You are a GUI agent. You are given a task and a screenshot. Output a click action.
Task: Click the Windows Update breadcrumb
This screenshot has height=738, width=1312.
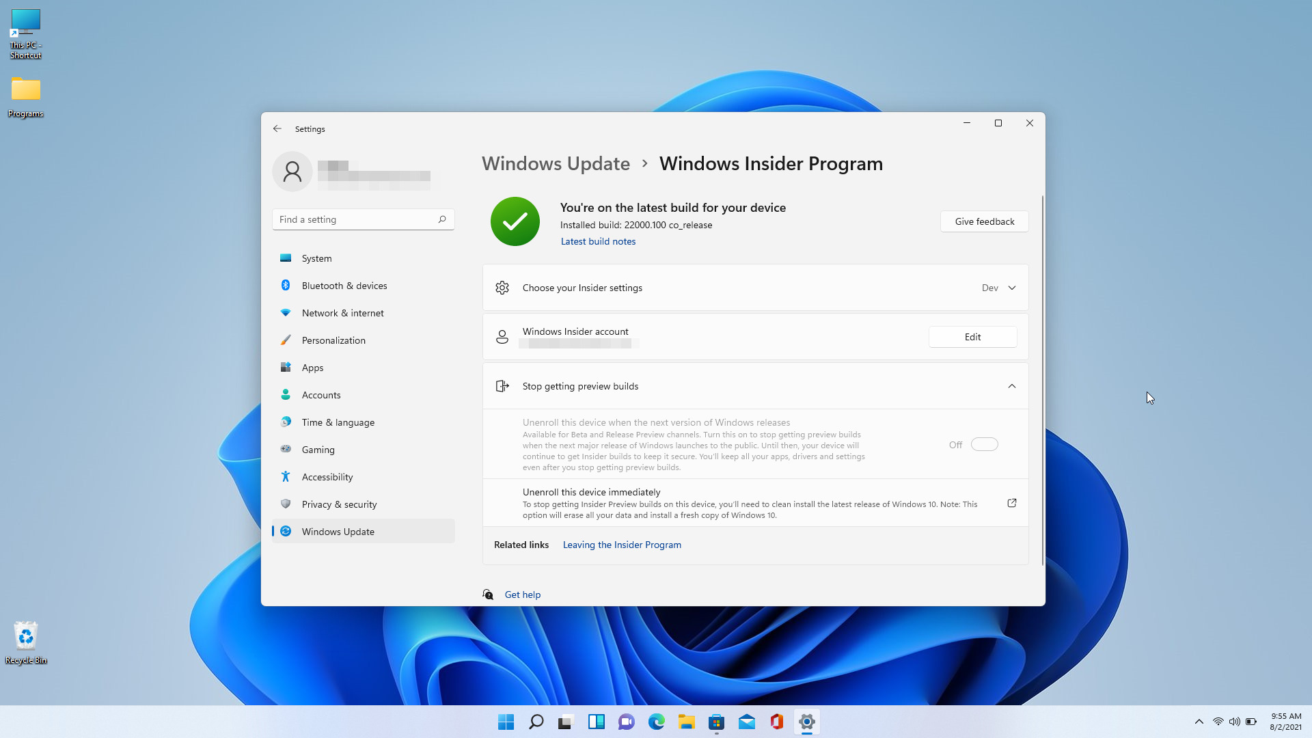pos(556,164)
